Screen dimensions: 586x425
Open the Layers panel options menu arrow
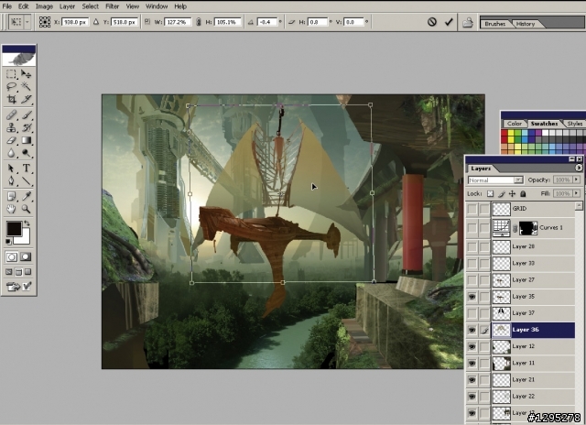[x=579, y=169]
